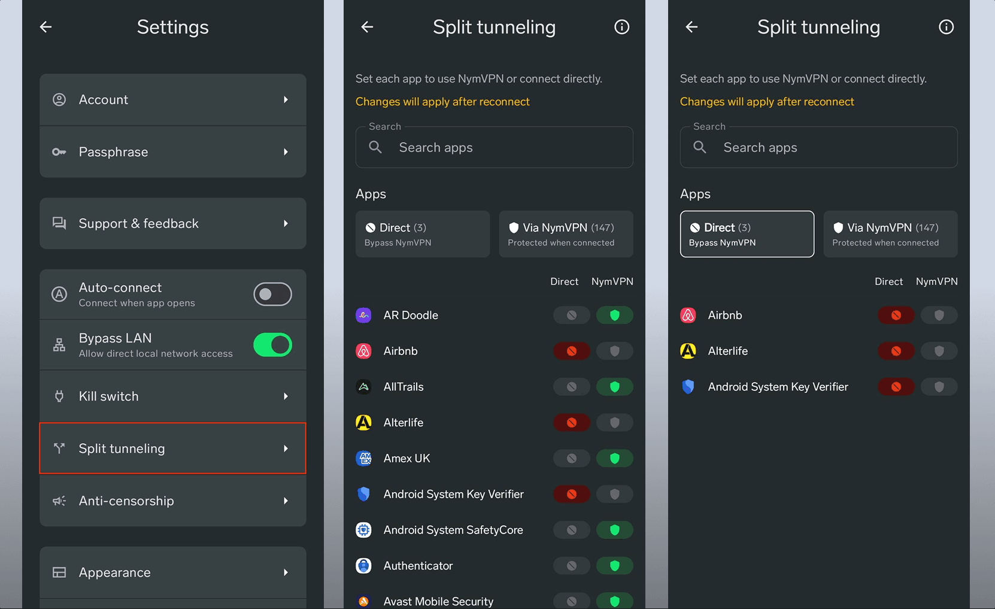Turn off the Bypass LAN switch
The height and width of the screenshot is (609, 995).
tap(272, 345)
